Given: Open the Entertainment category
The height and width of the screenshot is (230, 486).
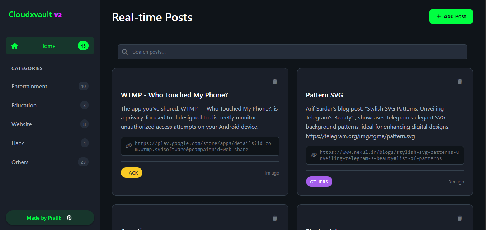Looking at the screenshot, I should pyautogui.click(x=29, y=86).
